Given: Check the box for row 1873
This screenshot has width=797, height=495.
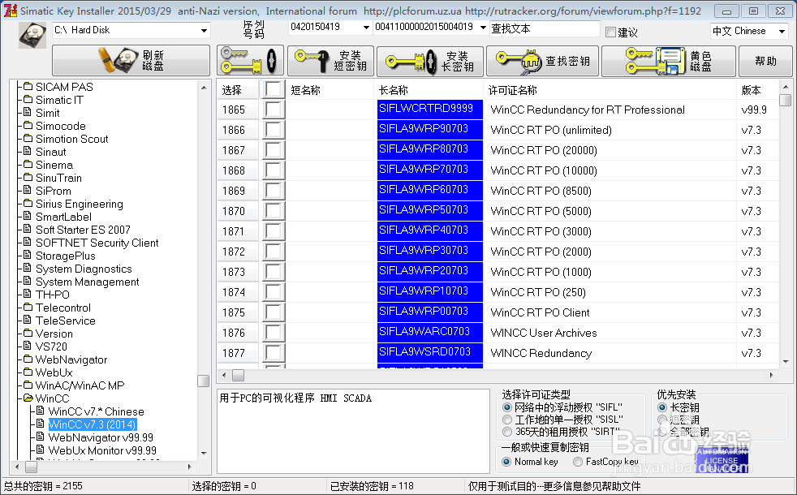Looking at the screenshot, I should 274,272.
